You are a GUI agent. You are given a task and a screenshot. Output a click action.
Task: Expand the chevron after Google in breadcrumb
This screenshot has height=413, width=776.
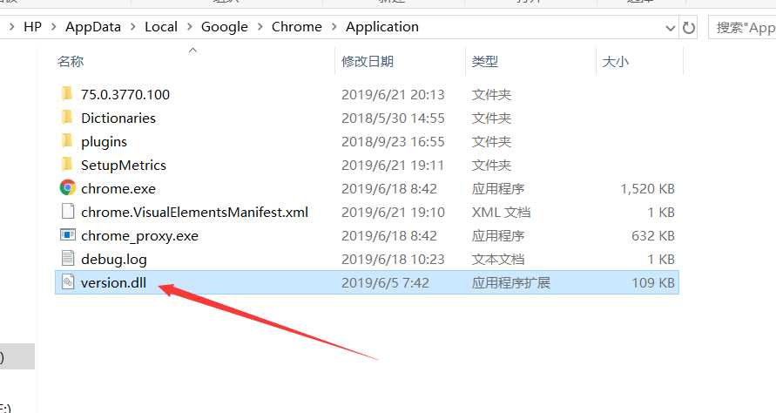click(260, 27)
